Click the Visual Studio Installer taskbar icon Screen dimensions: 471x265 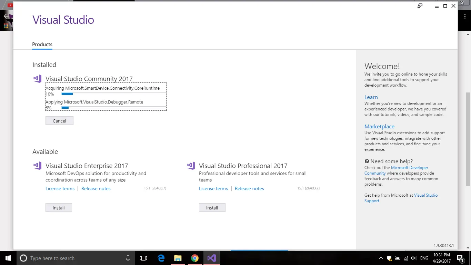(x=212, y=258)
